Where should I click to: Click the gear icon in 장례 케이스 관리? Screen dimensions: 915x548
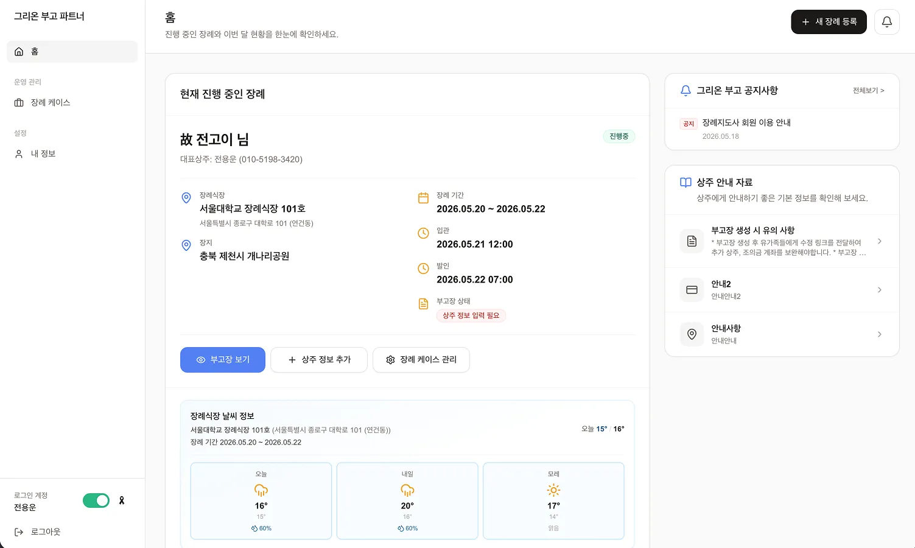(390, 360)
